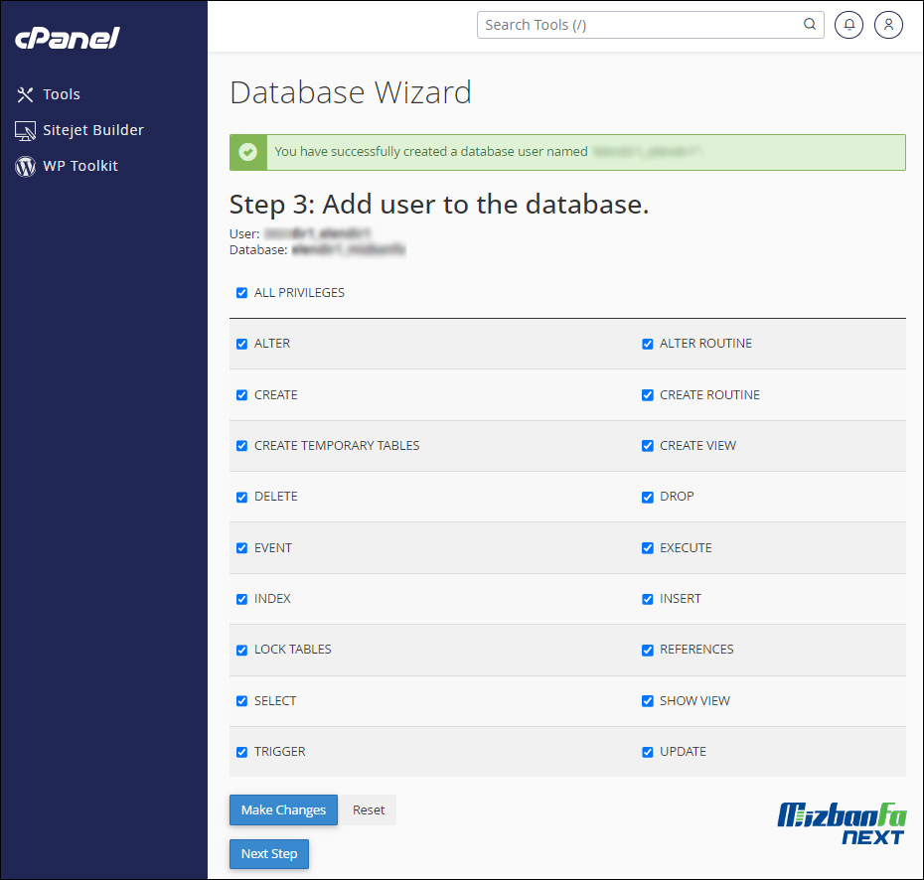Image resolution: width=924 pixels, height=880 pixels.
Task: Toggle the CREATE ROUTINE checkbox
Action: (647, 395)
